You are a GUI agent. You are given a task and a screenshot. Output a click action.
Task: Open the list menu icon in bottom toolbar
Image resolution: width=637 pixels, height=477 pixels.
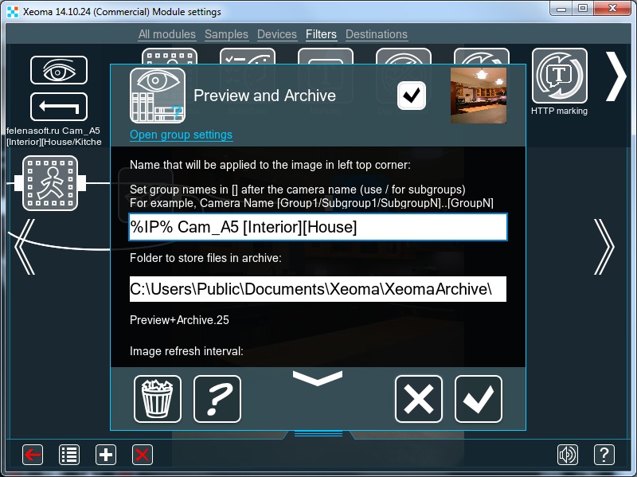[x=69, y=454]
